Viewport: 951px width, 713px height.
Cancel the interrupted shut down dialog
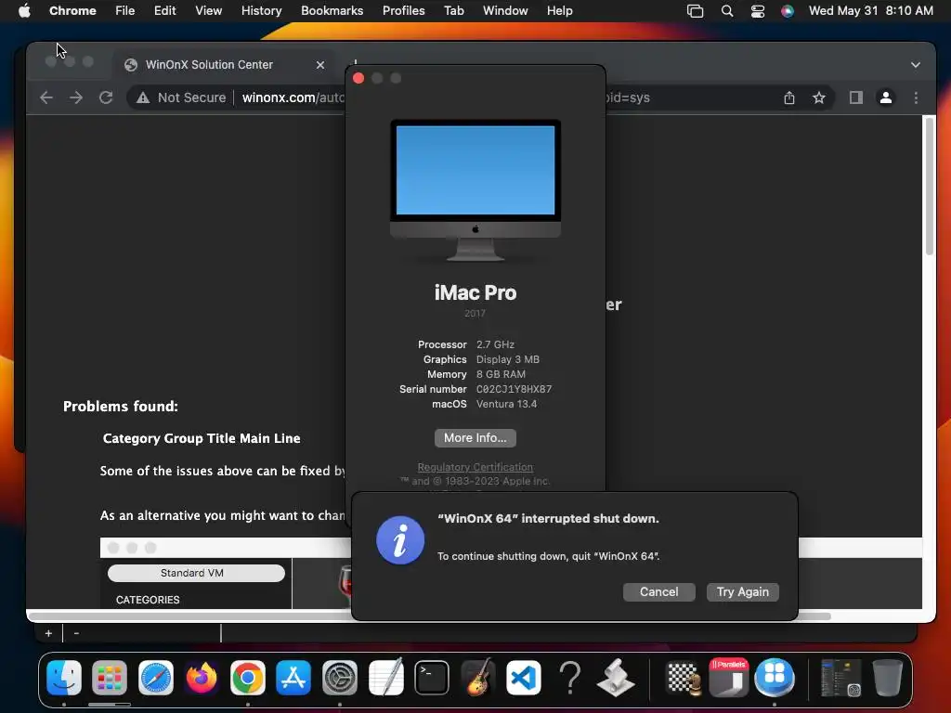tap(658, 591)
